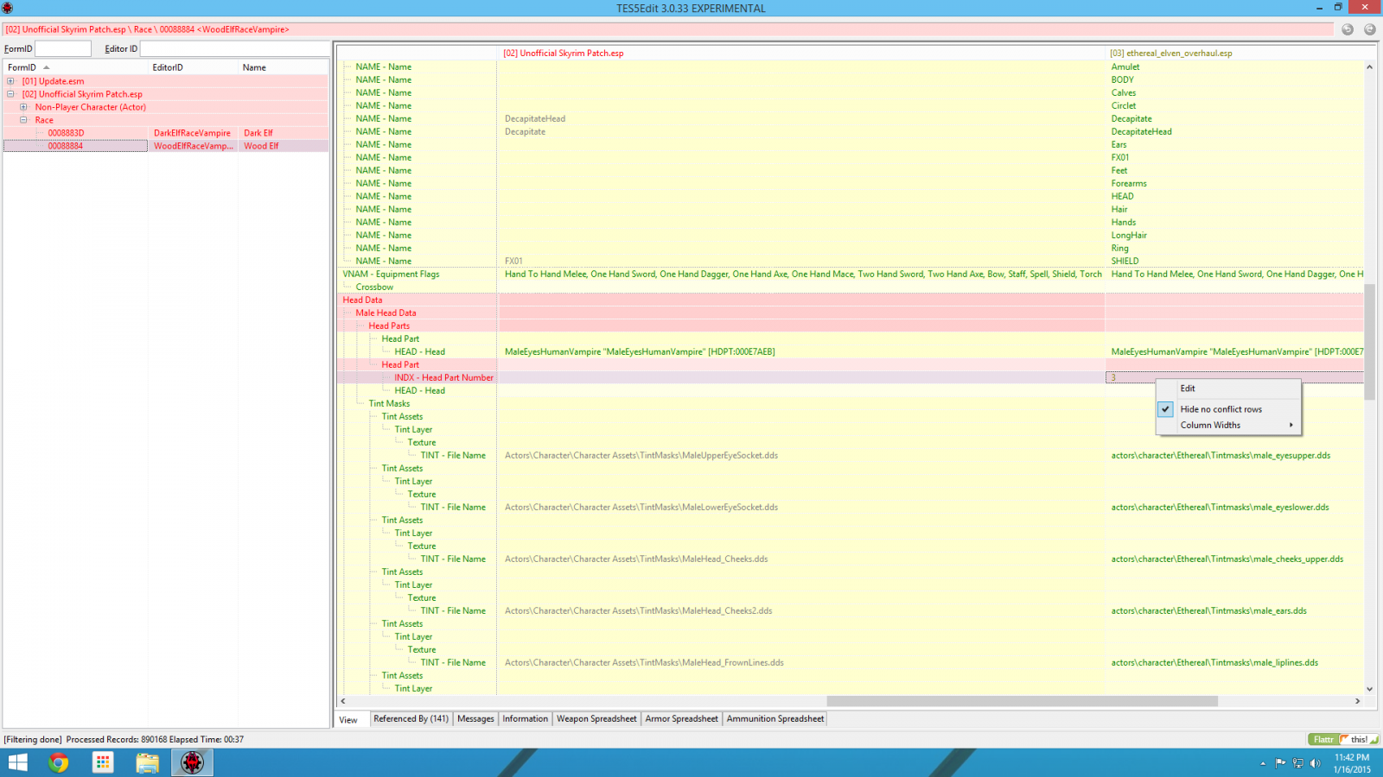Select the DarkElfRaceVampire record 0008883D

(166, 133)
